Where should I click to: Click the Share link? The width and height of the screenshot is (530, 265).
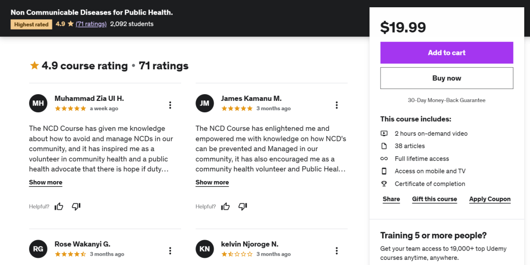(391, 199)
